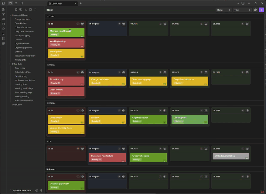Open the command palette terminal icon
Viewport: 266px width, 194px height.
3,34
